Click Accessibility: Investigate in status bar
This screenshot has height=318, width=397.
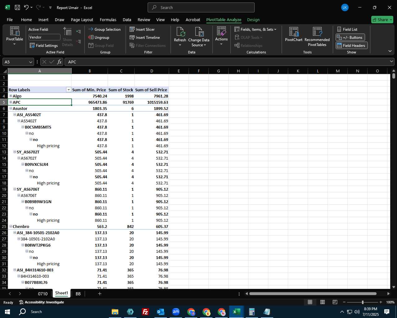pos(42,302)
